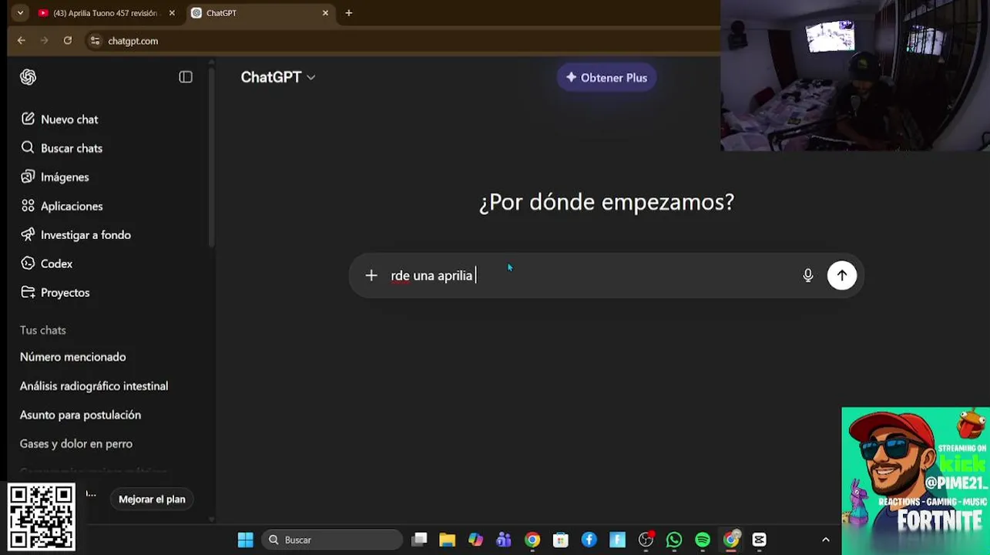Screen dimensions: 990x555
Task: Click the ¿Por dónde empezamos? heading
Action: [x=606, y=202]
